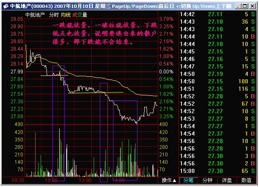Screen dimensions: 259x187
Task: Open the 操作 dropdown menu
Action: pos(169,180)
